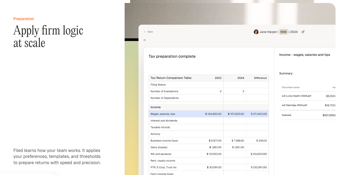Select the Business income (loss) row
Viewport: 341px width, 175px height.
point(209,141)
